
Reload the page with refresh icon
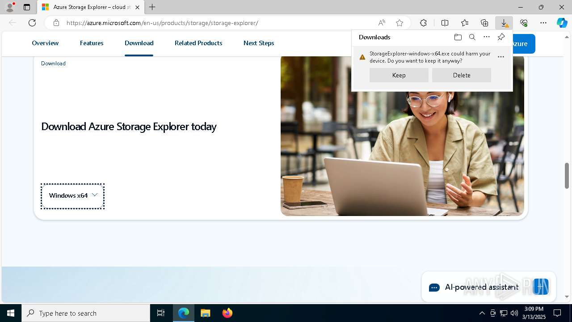click(32, 23)
